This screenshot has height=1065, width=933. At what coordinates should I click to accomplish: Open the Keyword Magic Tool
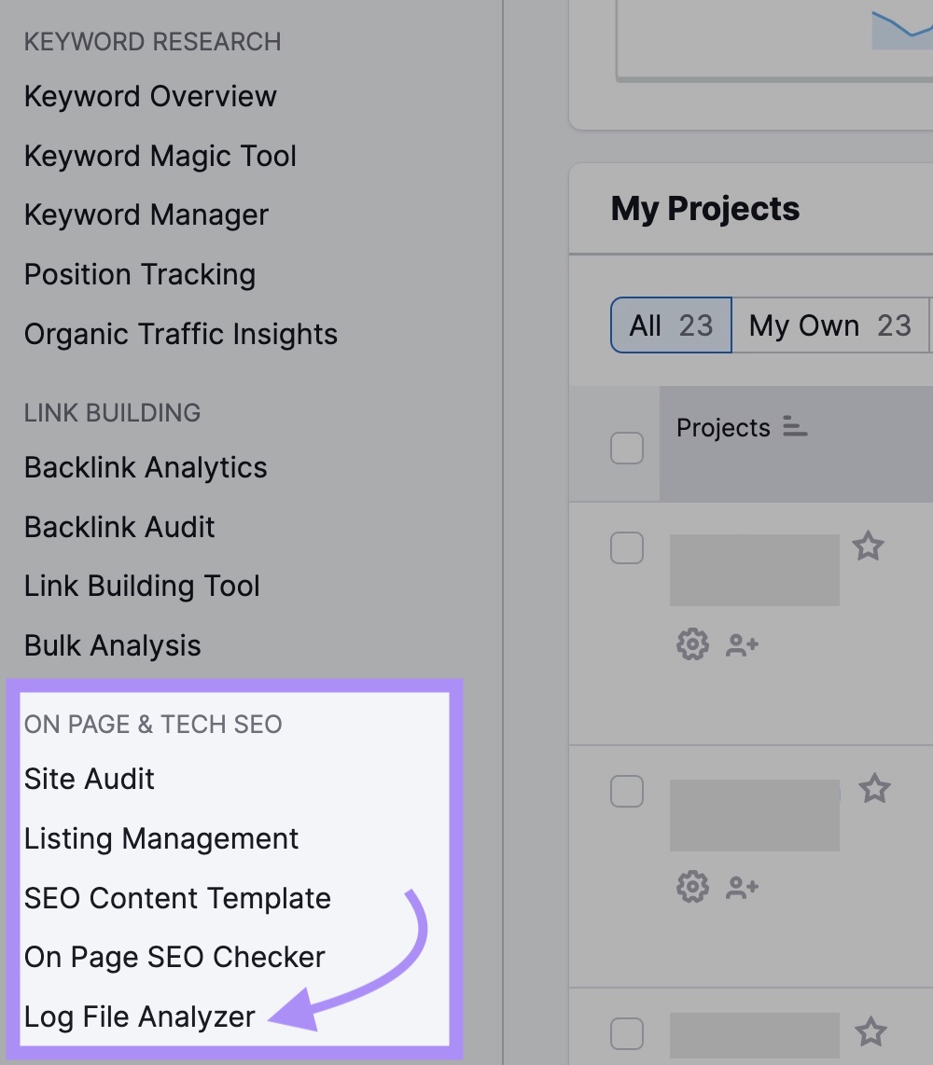click(160, 156)
